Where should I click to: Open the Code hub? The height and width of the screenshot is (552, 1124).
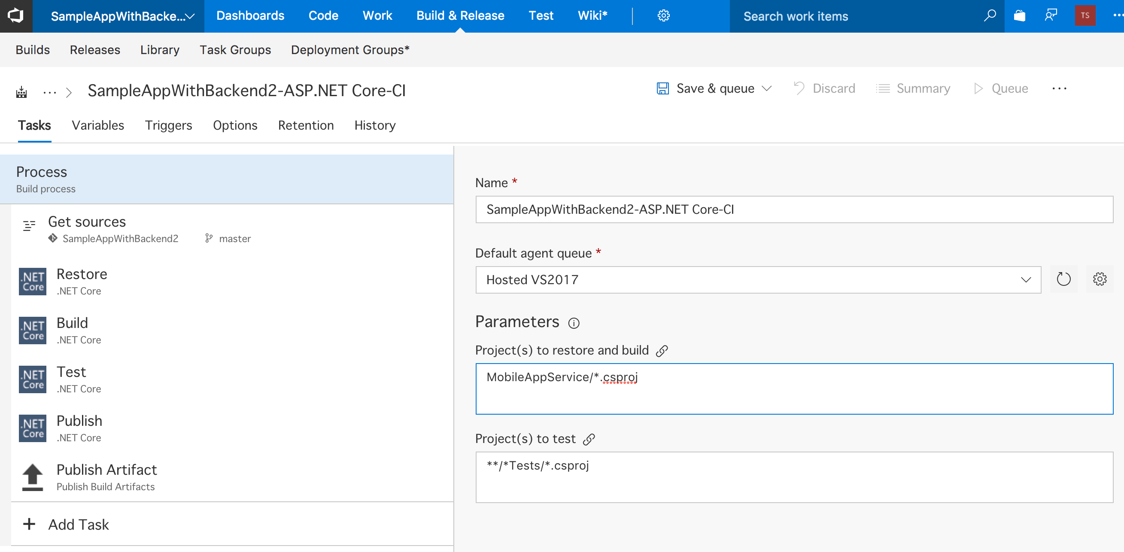(323, 16)
